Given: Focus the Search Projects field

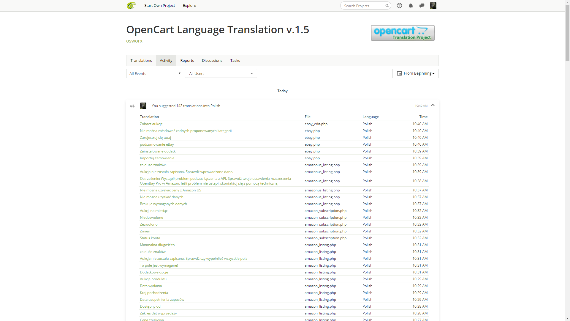Looking at the screenshot, I should [365, 6].
